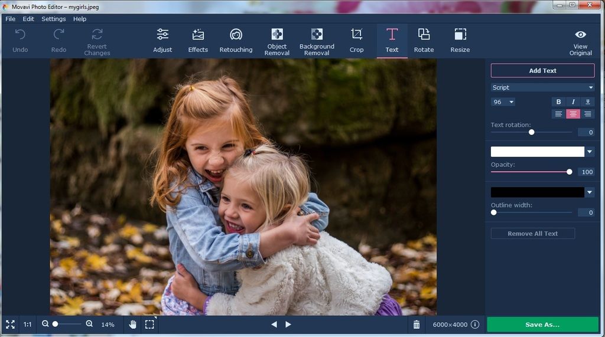
Task: Toggle bold text formatting
Action: 558,102
